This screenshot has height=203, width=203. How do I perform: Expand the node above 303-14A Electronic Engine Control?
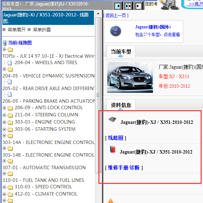click(x=4, y=136)
